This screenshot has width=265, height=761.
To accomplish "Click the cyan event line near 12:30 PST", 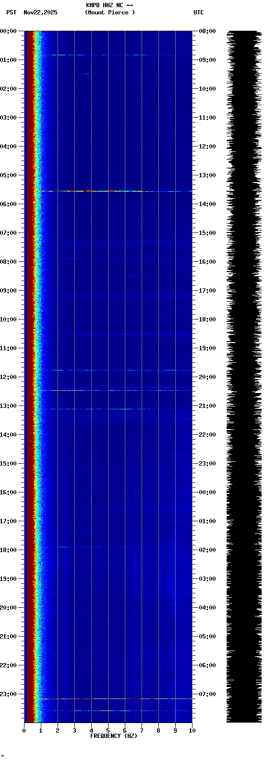I will tap(114, 390).
